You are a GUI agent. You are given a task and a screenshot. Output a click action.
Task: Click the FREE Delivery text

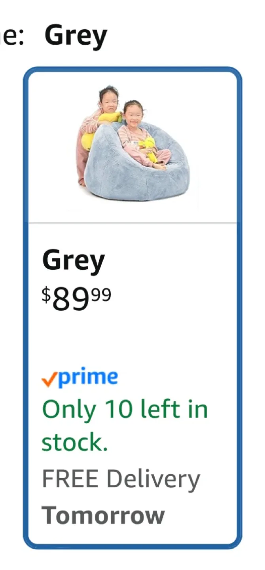(121, 479)
